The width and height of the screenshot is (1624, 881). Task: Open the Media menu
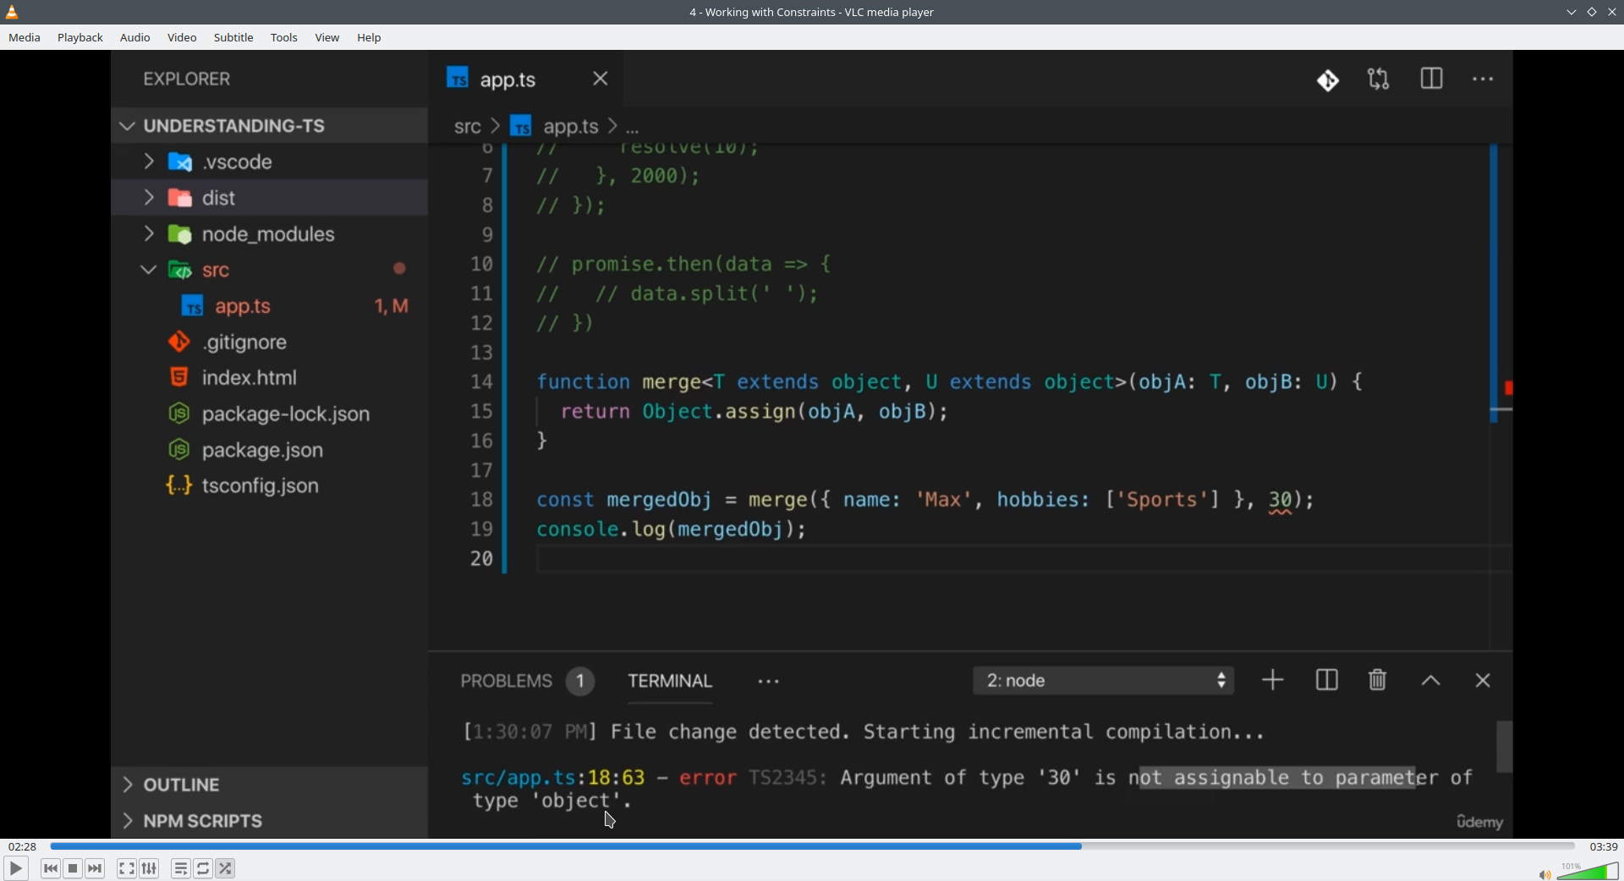coord(25,37)
